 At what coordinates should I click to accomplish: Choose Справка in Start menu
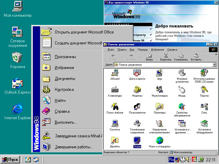tap(72, 111)
